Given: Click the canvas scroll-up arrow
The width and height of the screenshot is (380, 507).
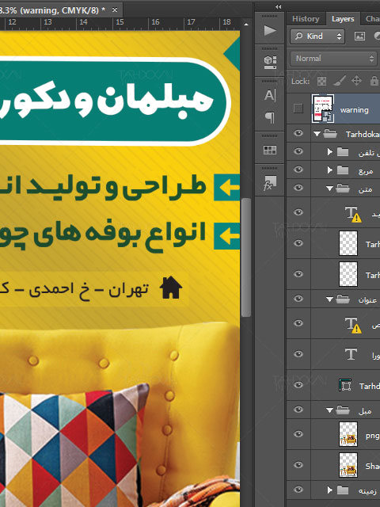Looking at the screenshot, I should tap(246, 25).
